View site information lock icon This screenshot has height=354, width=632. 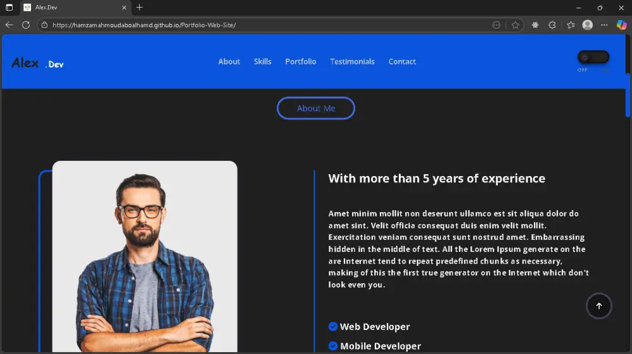45,25
